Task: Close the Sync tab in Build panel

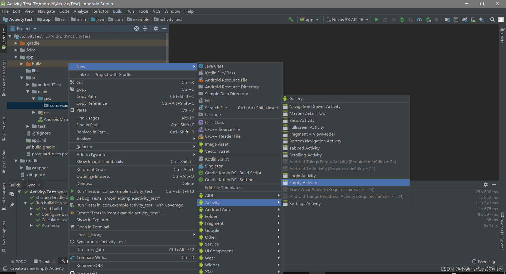Action: (x=39, y=185)
